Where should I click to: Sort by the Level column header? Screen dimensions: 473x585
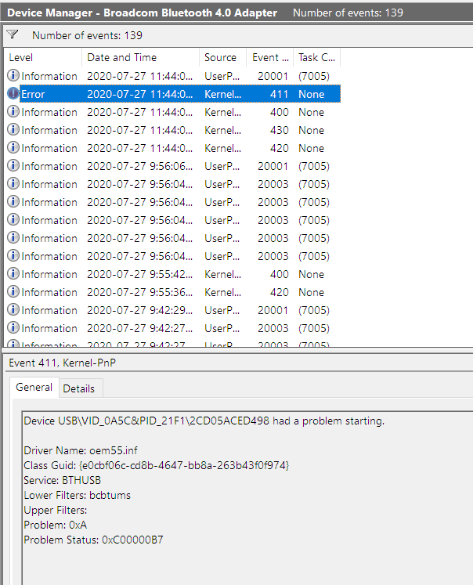(43, 57)
